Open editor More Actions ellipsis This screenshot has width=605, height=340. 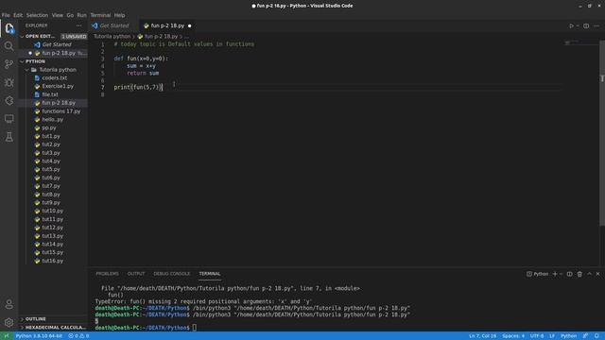[x=596, y=25]
